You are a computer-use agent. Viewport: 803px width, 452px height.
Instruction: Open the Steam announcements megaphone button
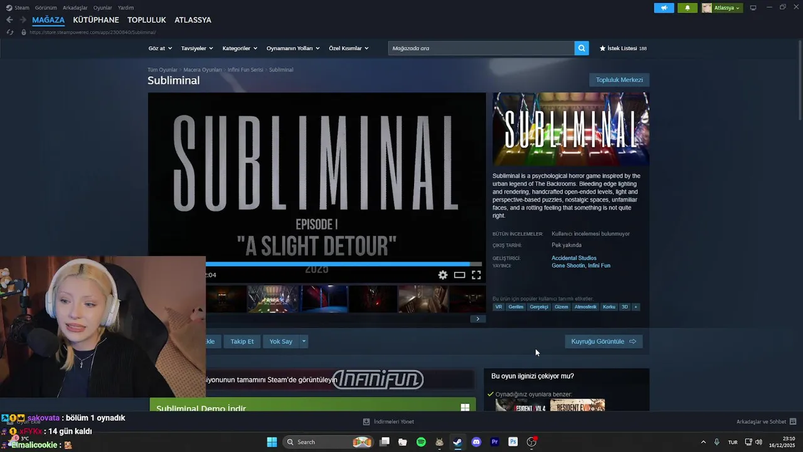coord(664,8)
